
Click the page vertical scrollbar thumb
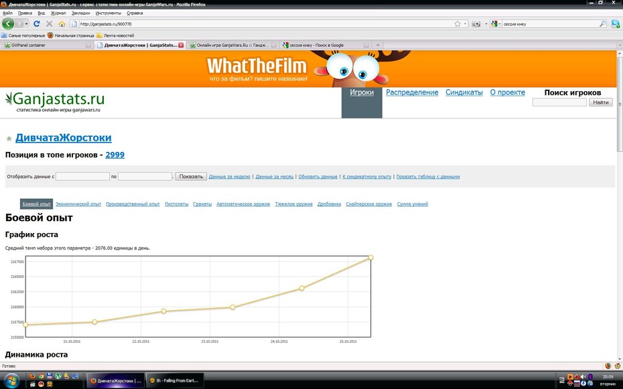[620, 103]
